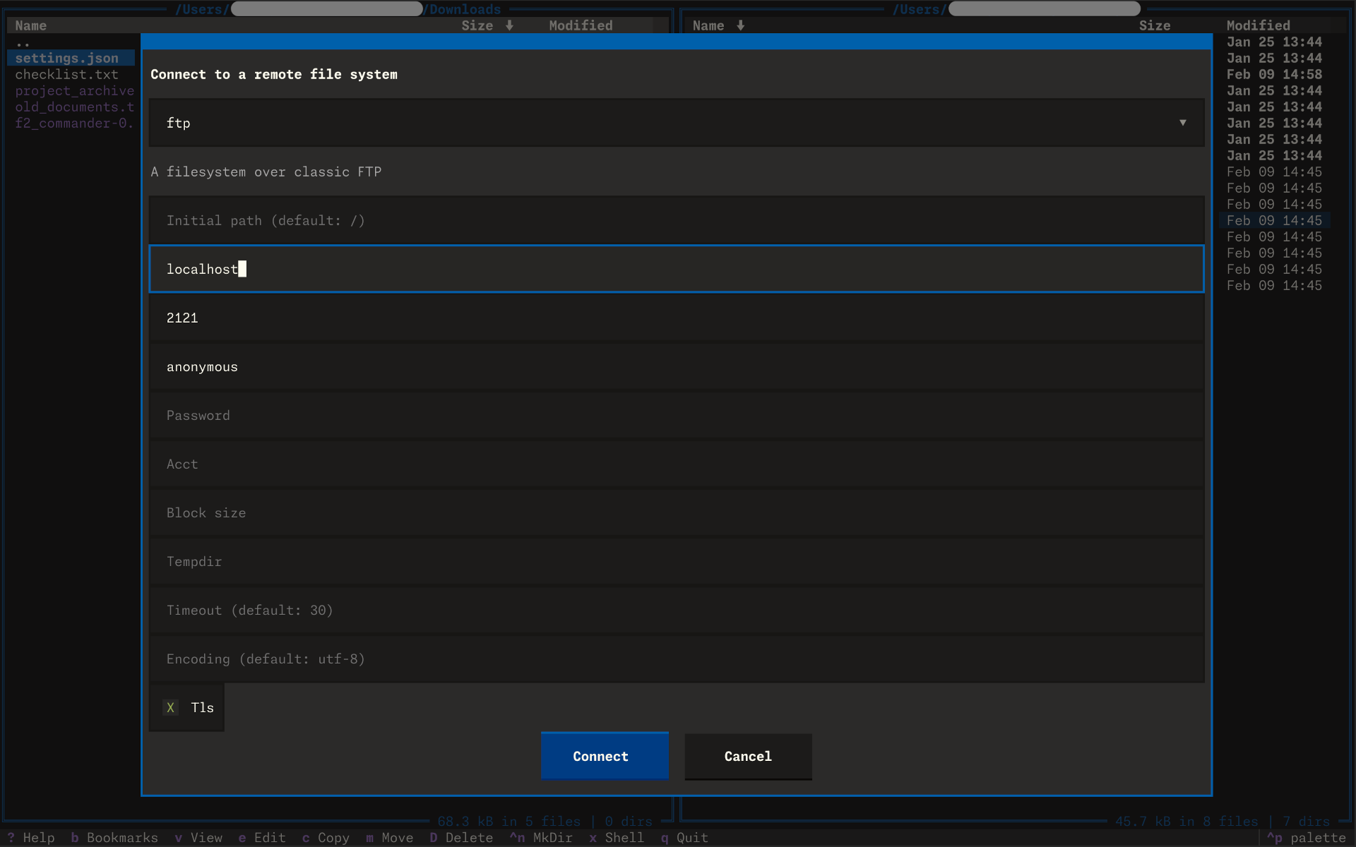Select the highlighted Feb 09 14:45 row
1356x847 pixels.
coord(1274,220)
